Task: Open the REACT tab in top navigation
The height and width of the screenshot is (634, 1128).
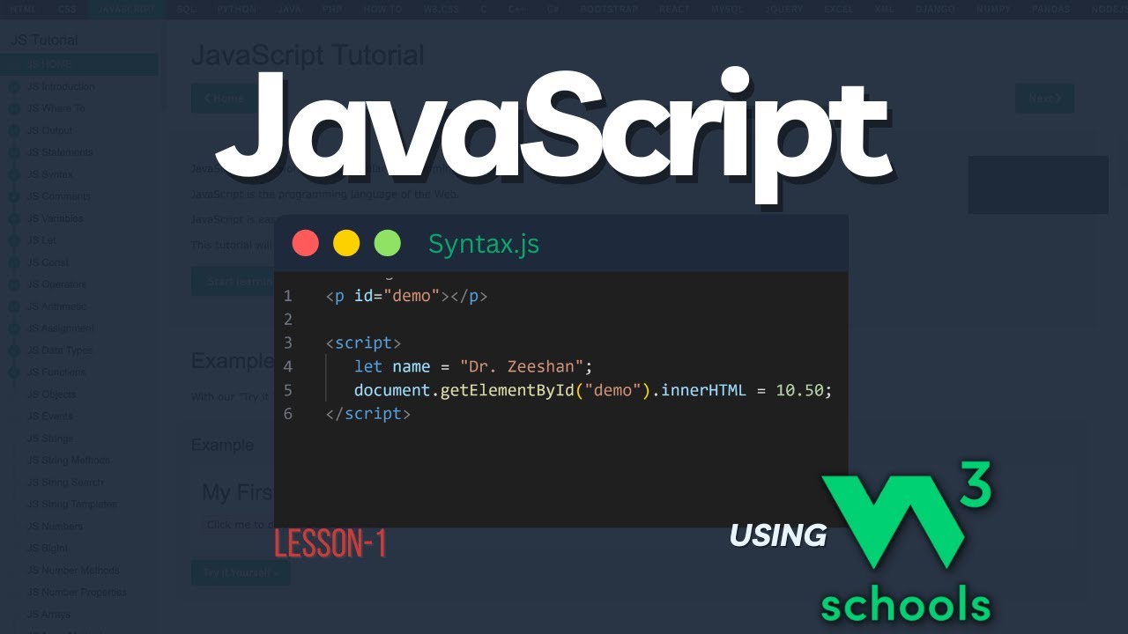Action: [x=675, y=9]
